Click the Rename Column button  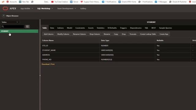pyautogui.click(x=79, y=34)
